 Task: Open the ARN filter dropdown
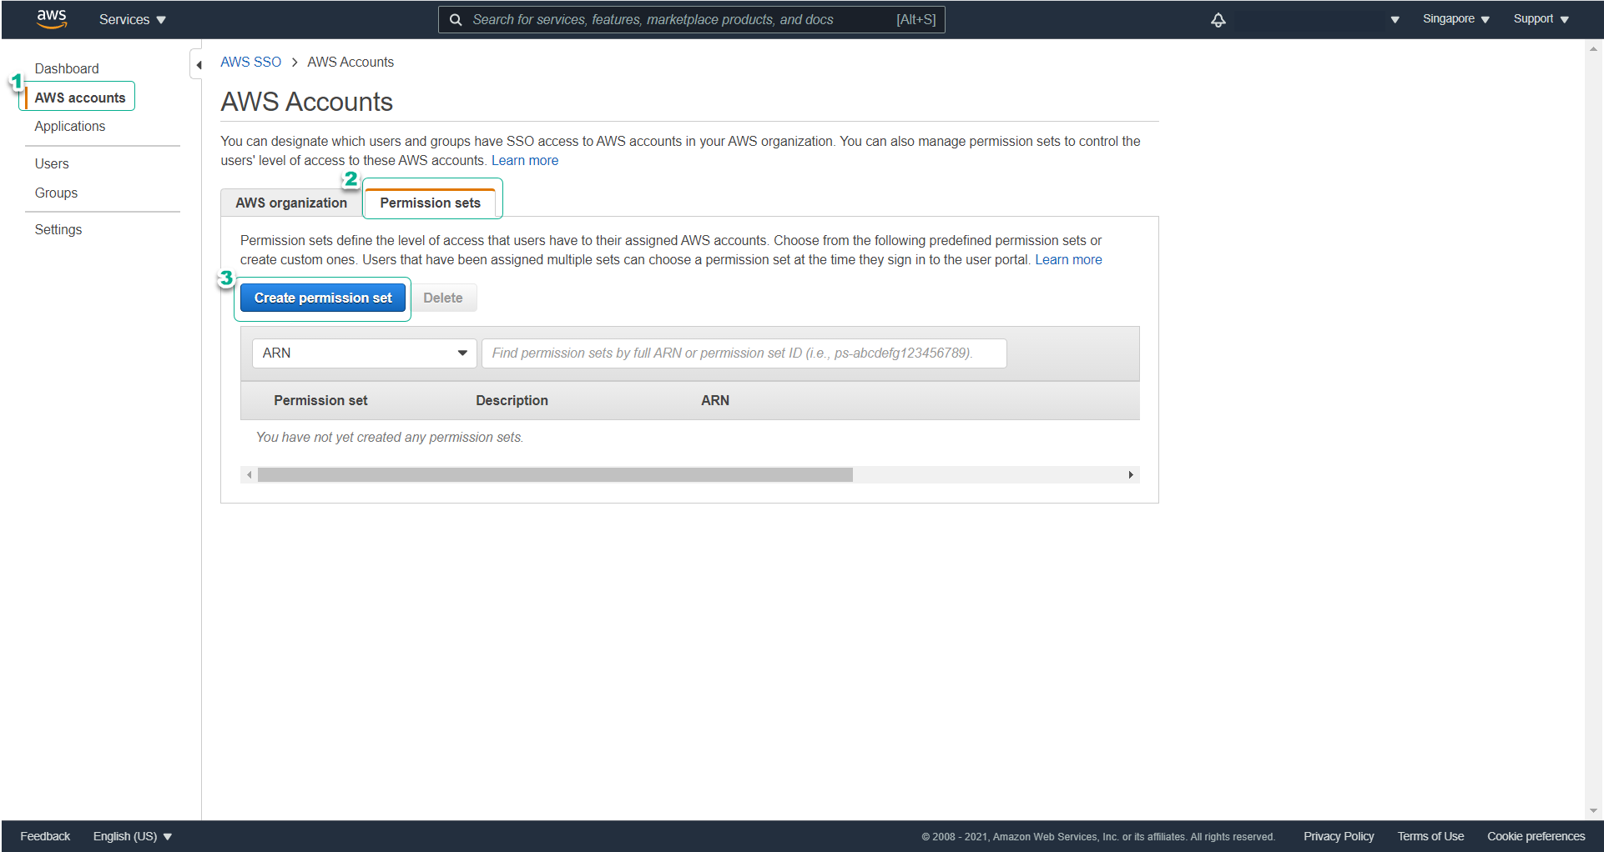(x=364, y=353)
